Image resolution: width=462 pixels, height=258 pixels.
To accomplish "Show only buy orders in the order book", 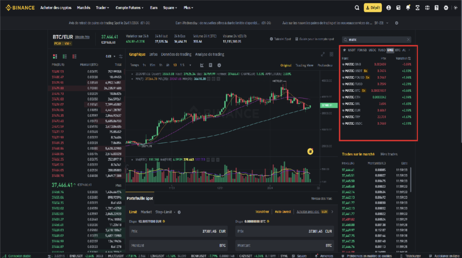I will pos(65,56).
